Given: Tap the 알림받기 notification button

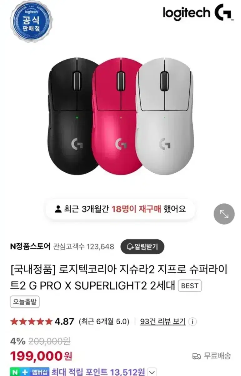Looking at the screenshot, I should tap(142, 247).
